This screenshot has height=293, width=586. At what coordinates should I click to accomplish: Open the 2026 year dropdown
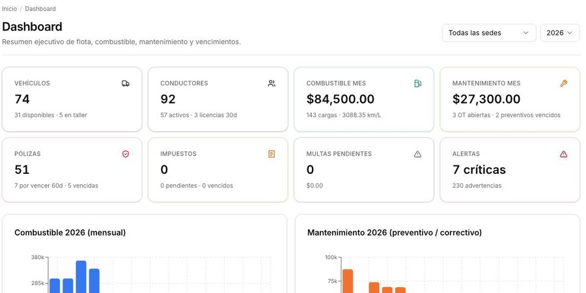click(560, 33)
